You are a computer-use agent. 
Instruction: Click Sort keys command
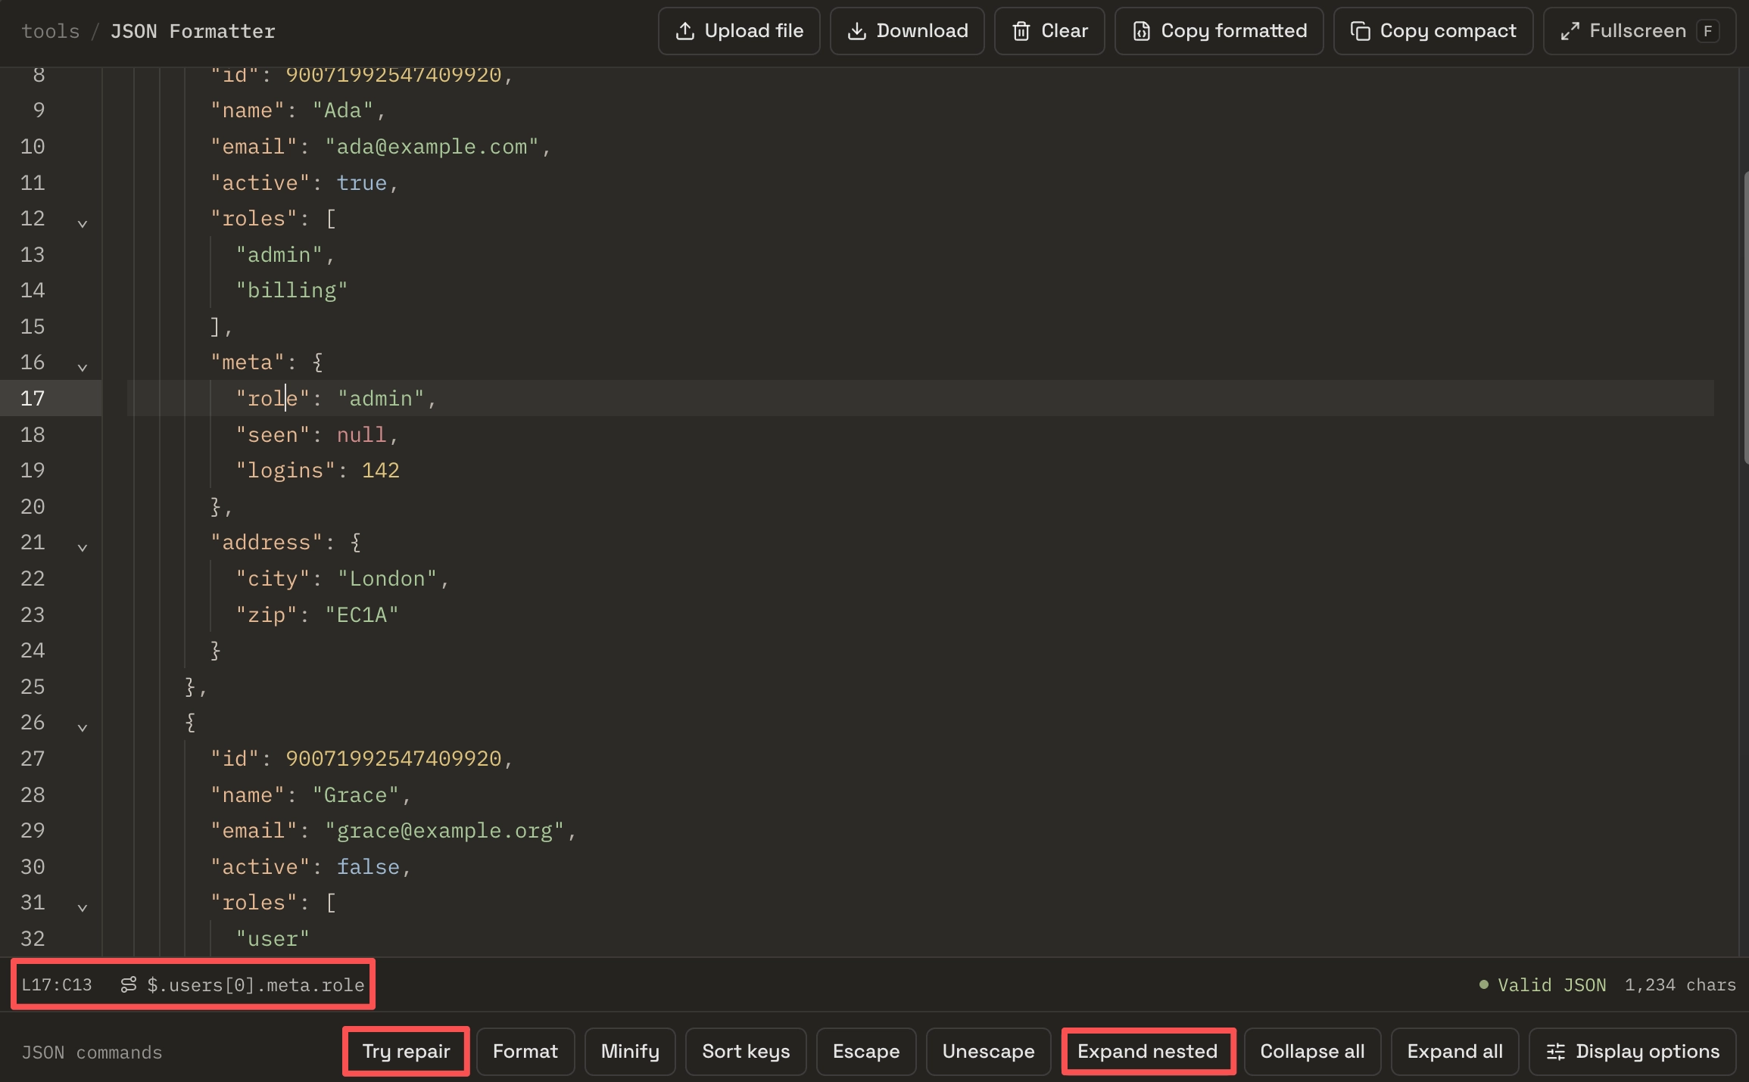(x=746, y=1051)
